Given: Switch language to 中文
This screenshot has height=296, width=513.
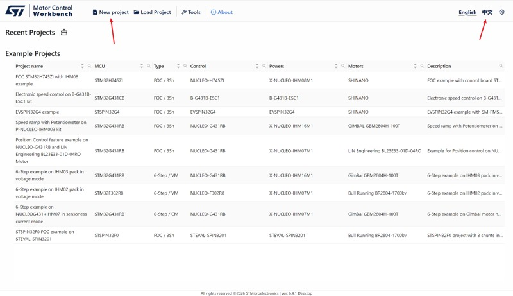Looking at the screenshot, I should (x=487, y=12).
